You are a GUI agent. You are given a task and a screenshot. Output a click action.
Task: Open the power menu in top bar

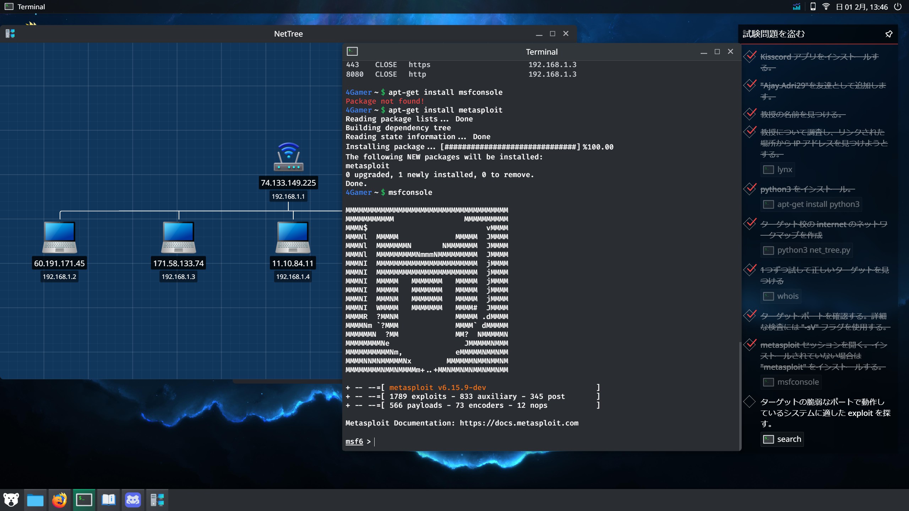(x=898, y=7)
